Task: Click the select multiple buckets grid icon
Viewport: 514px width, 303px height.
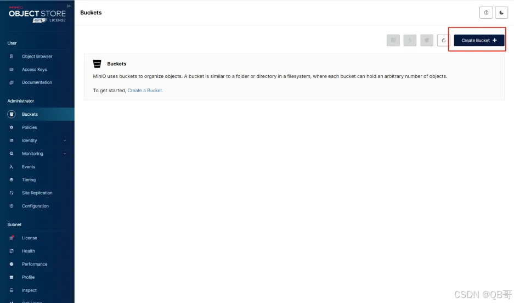Action: coord(393,40)
